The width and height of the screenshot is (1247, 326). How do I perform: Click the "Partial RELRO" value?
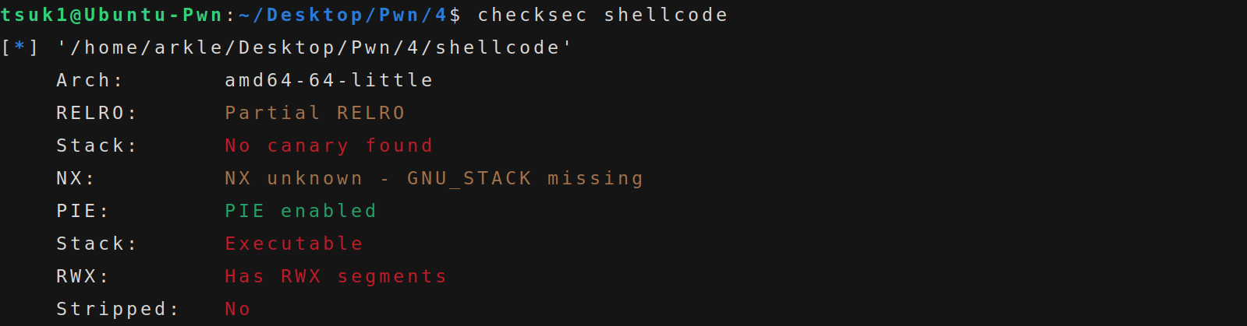[315, 113]
